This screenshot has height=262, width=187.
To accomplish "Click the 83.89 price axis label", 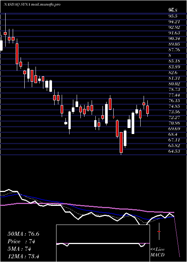I will (x=175, y=67).
